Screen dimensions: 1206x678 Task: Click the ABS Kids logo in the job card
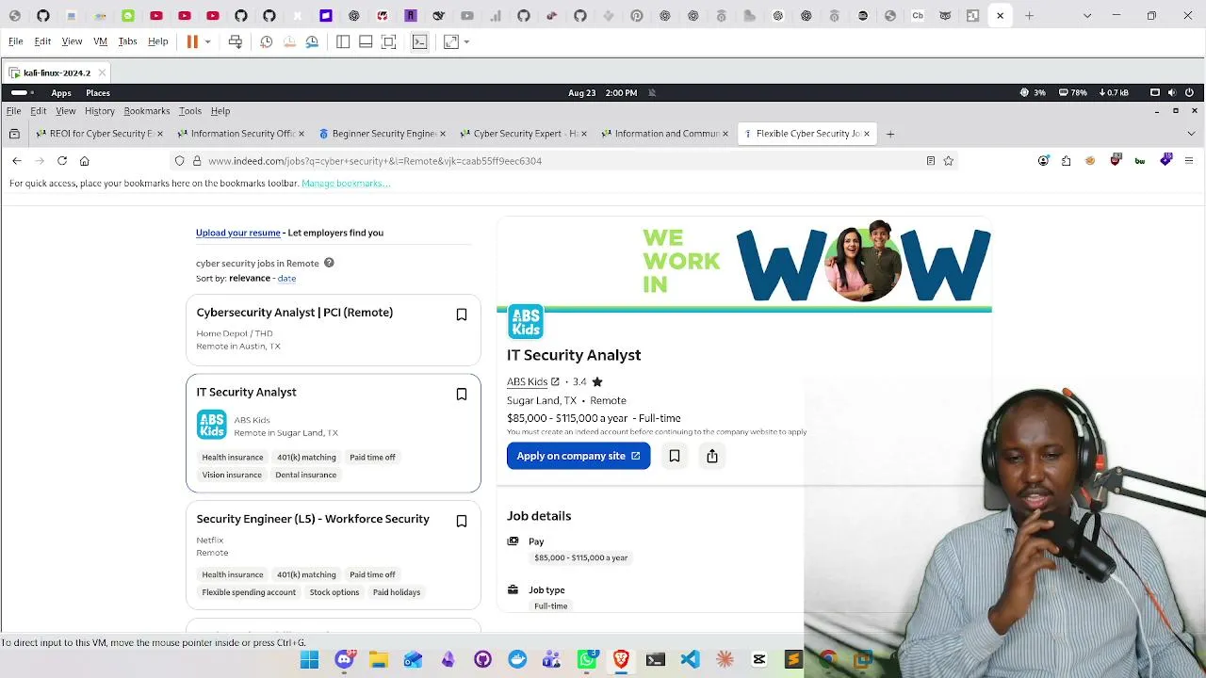click(212, 425)
